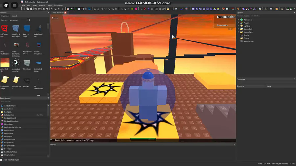Expand the StarterPack tree node
The width and height of the screenshot is (296, 166).
238,32
